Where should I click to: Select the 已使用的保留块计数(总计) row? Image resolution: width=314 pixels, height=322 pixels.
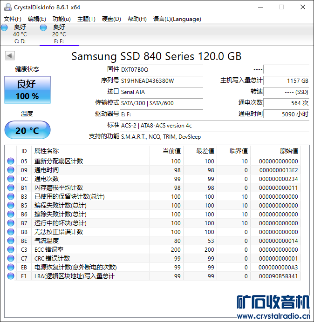[153, 196]
